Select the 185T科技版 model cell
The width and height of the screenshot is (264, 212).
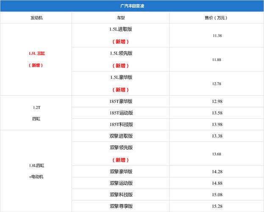tap(121, 124)
